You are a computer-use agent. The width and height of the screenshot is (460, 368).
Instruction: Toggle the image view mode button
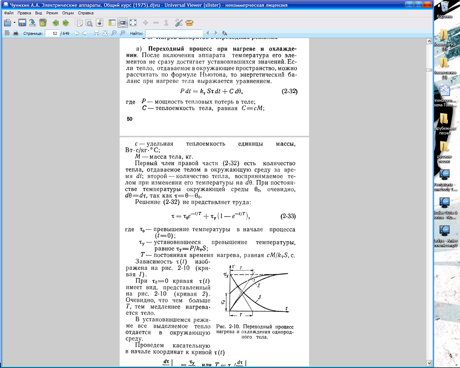coord(123,23)
